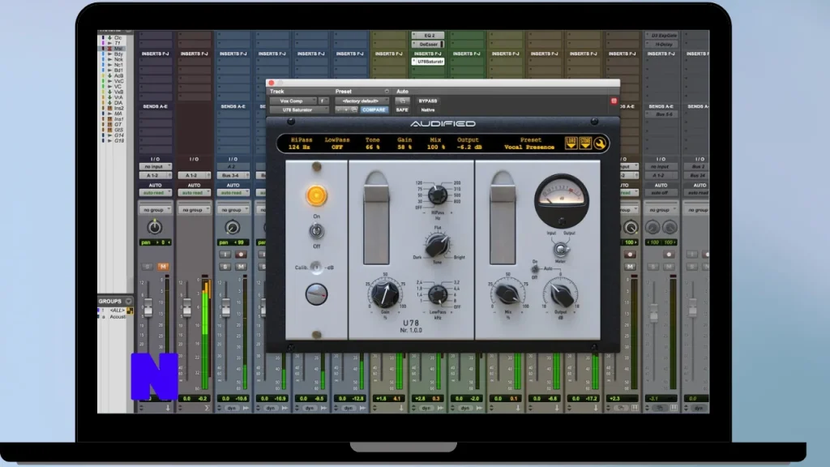This screenshot has width=830, height=467.
Task: Click the Tone Dark/Bright knob
Action: (x=437, y=245)
